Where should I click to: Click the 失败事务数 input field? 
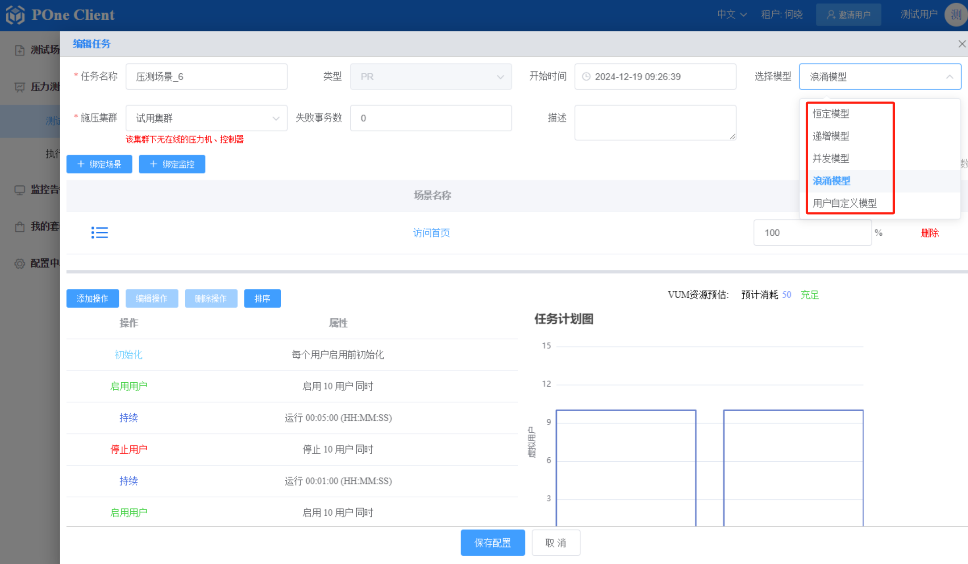430,118
